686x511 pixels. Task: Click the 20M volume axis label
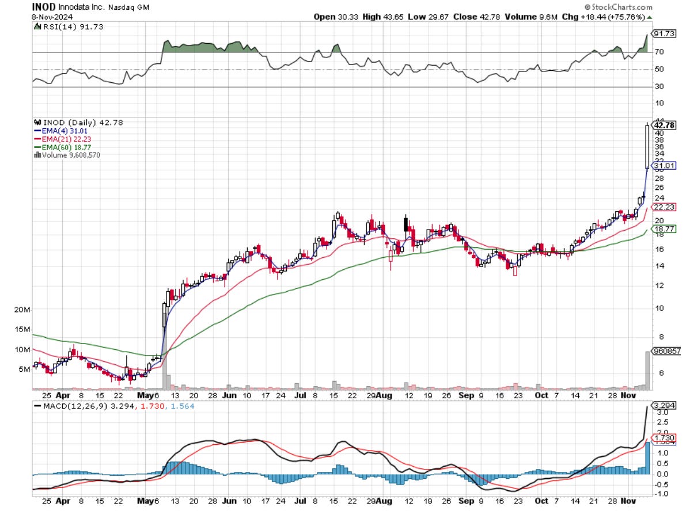pyautogui.click(x=22, y=310)
